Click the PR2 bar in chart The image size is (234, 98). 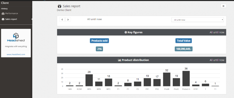tap(157, 83)
